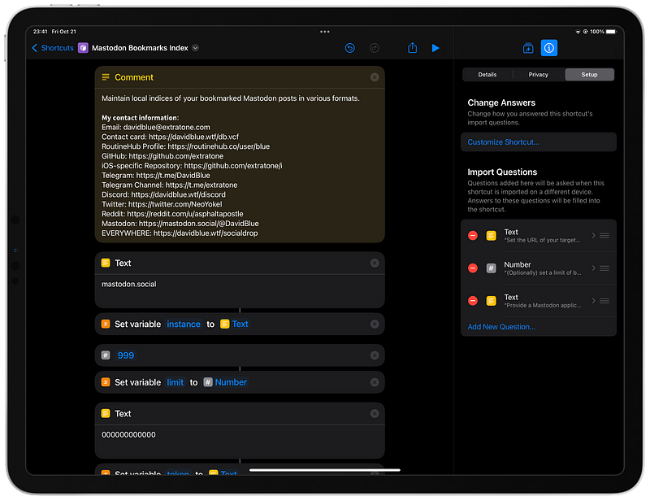
Task: Choose the Number variable in Set limit
Action: [x=225, y=382]
